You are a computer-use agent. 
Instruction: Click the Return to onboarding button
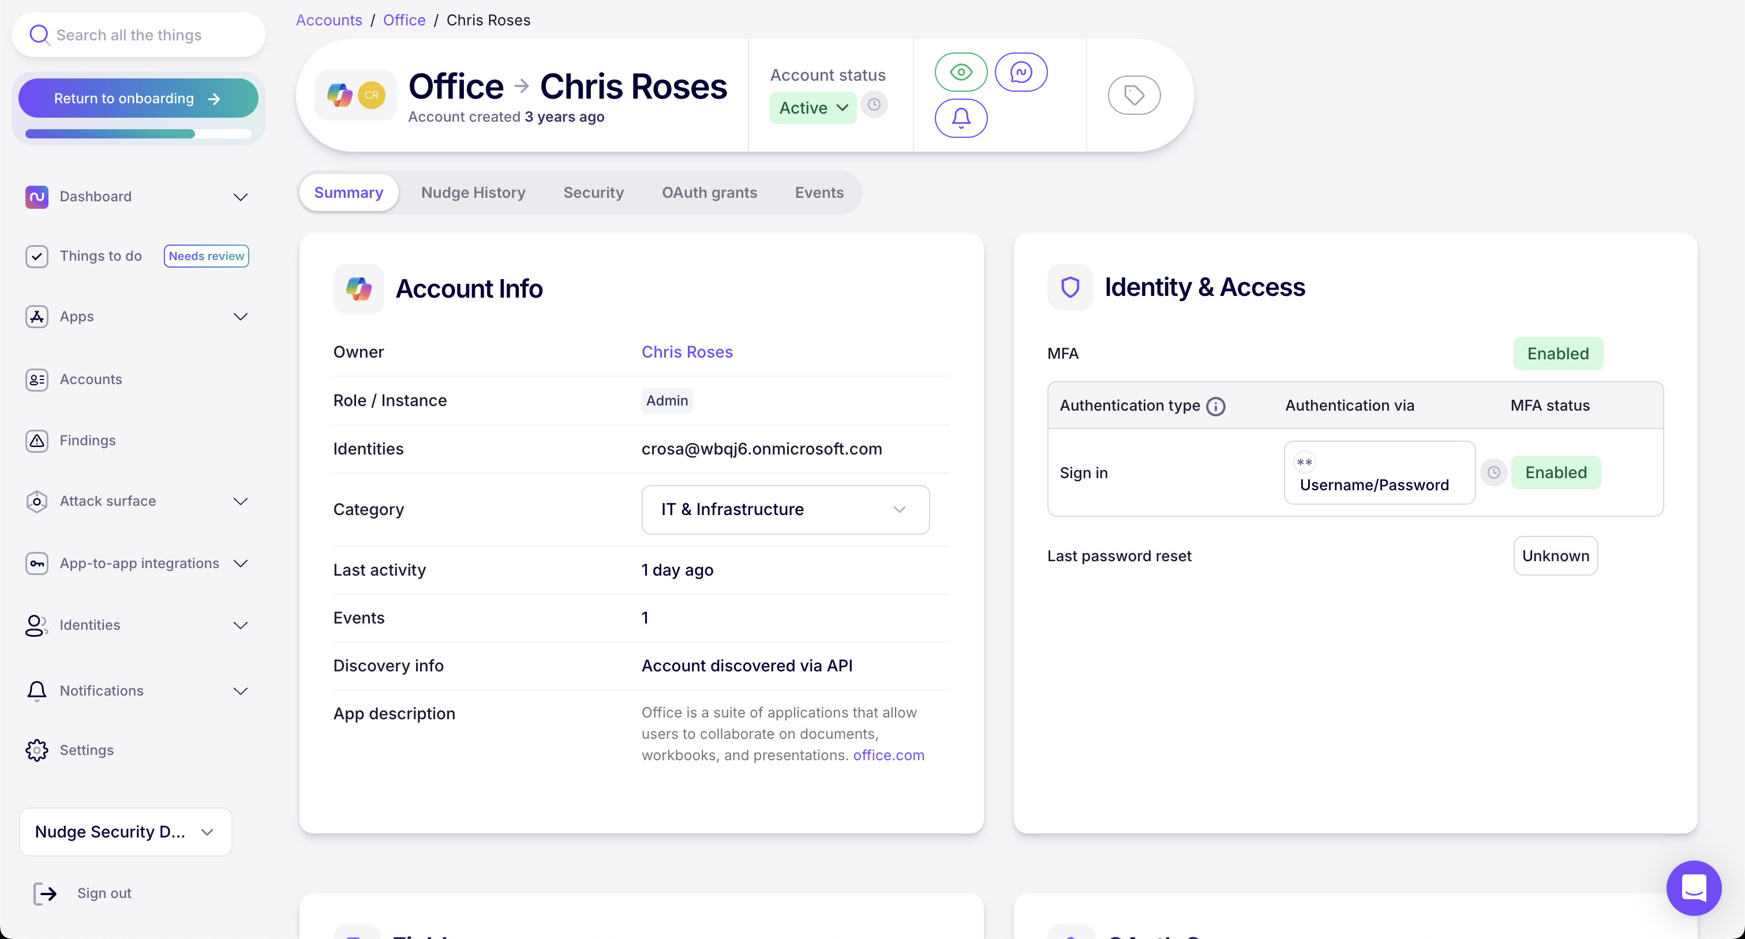point(137,98)
